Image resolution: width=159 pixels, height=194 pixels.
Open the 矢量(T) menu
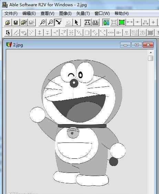point(83,13)
